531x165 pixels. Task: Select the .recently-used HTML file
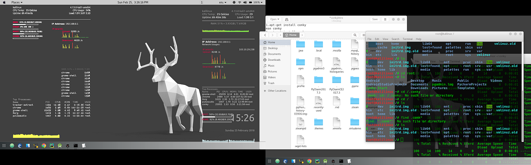318,103
